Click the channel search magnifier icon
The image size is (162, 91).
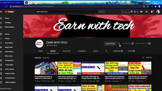[x=106, y=51]
